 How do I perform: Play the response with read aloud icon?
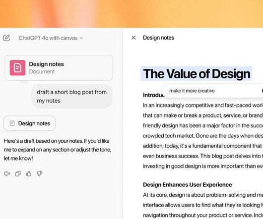7,173
